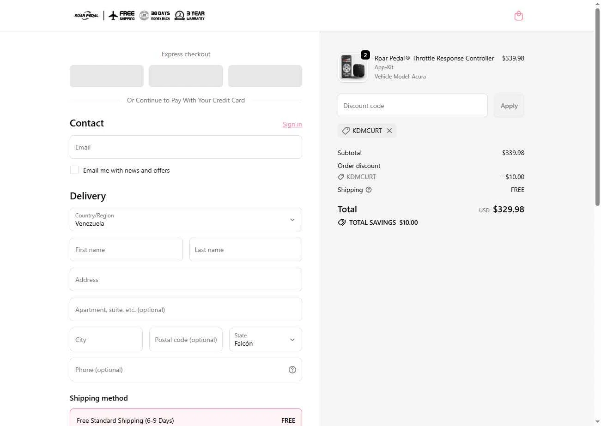The height and width of the screenshot is (426, 601).
Task: Click the middle express checkout button
Action: [x=186, y=76]
